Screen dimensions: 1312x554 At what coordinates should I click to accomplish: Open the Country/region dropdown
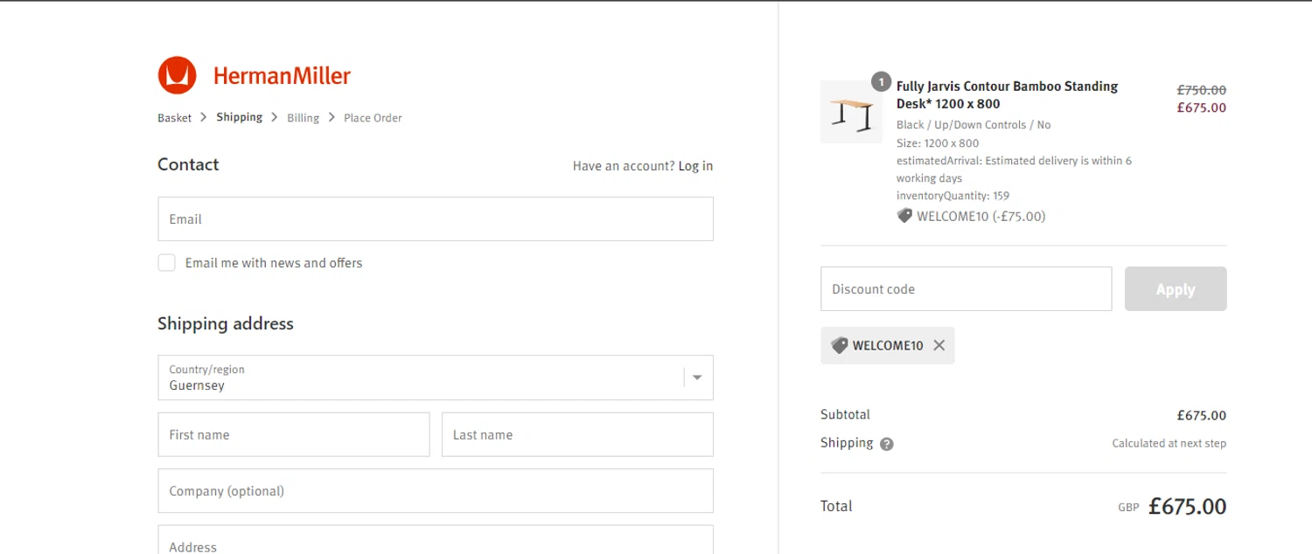click(436, 377)
